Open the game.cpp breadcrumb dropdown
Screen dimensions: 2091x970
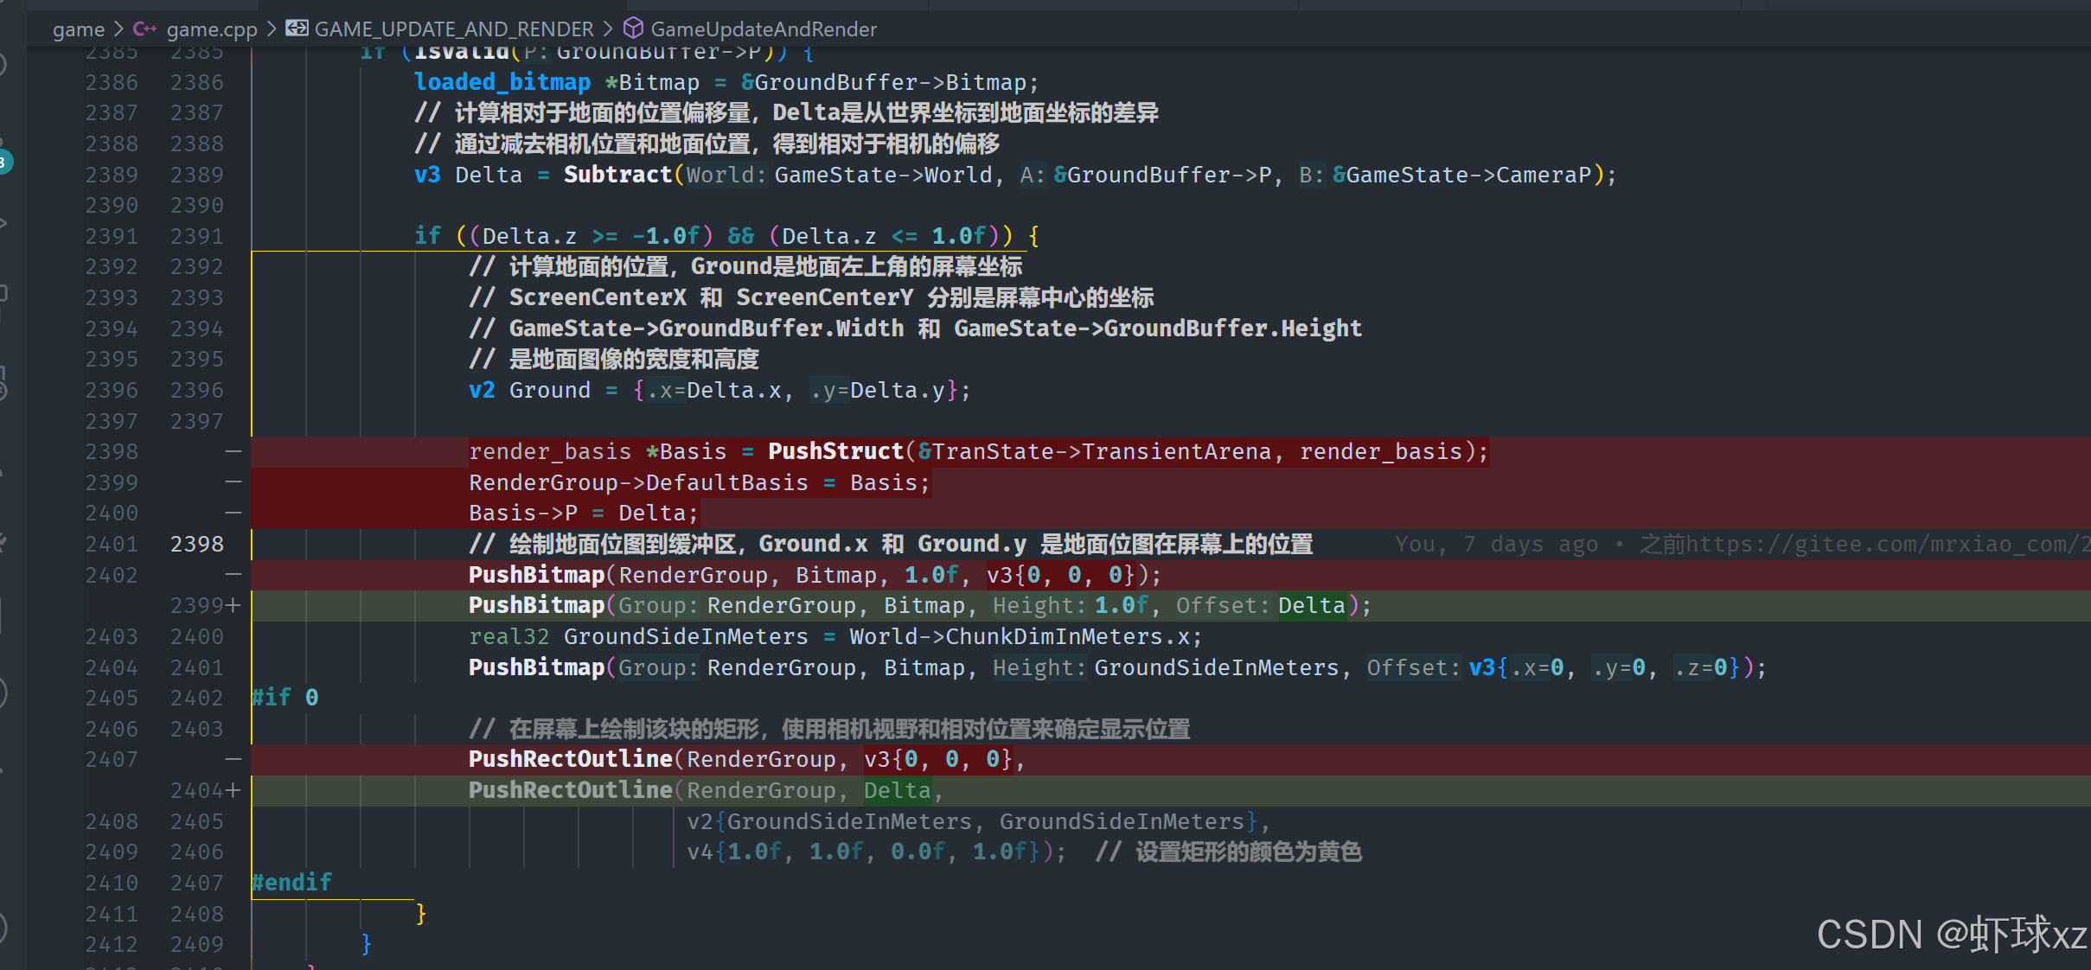(x=212, y=29)
